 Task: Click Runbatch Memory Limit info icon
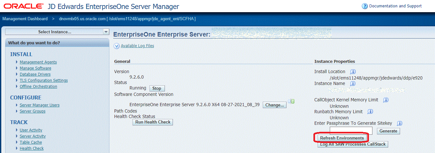click(x=370, y=112)
